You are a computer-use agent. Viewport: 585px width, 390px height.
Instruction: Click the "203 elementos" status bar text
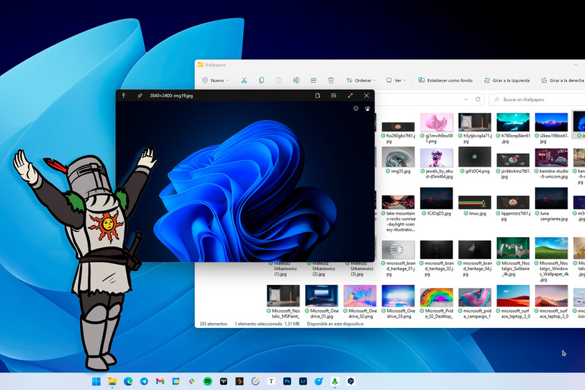click(213, 324)
